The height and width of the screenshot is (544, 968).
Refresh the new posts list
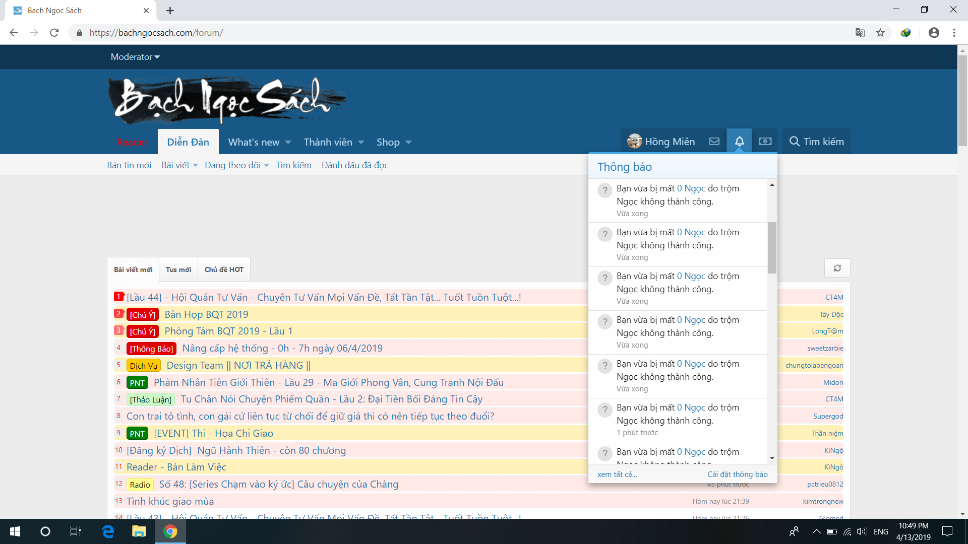pos(837,268)
